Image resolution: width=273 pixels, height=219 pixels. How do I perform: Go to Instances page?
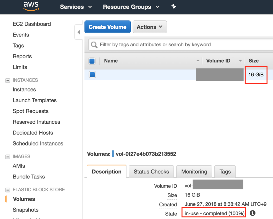click(x=24, y=90)
